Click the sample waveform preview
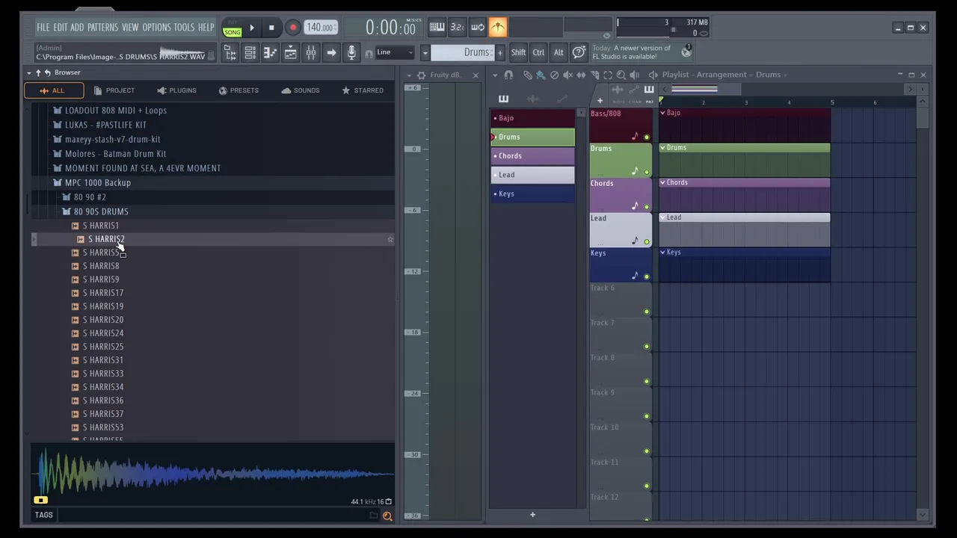Viewport: 957px width, 538px height. (x=213, y=474)
